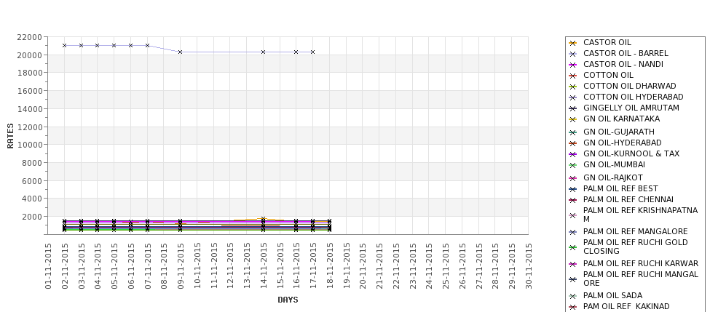The height and width of the screenshot is (312, 710).
Task: Click the legend marker beside CASTOR OIL
Action: point(573,44)
